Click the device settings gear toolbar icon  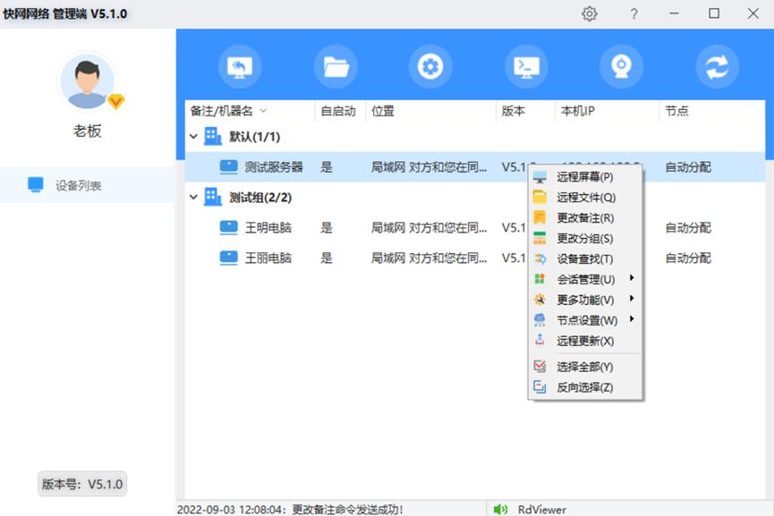(x=430, y=65)
